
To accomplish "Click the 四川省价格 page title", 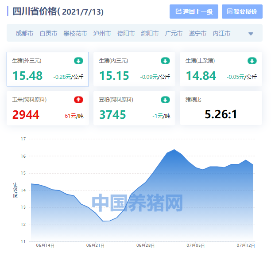I will pos(58,12).
